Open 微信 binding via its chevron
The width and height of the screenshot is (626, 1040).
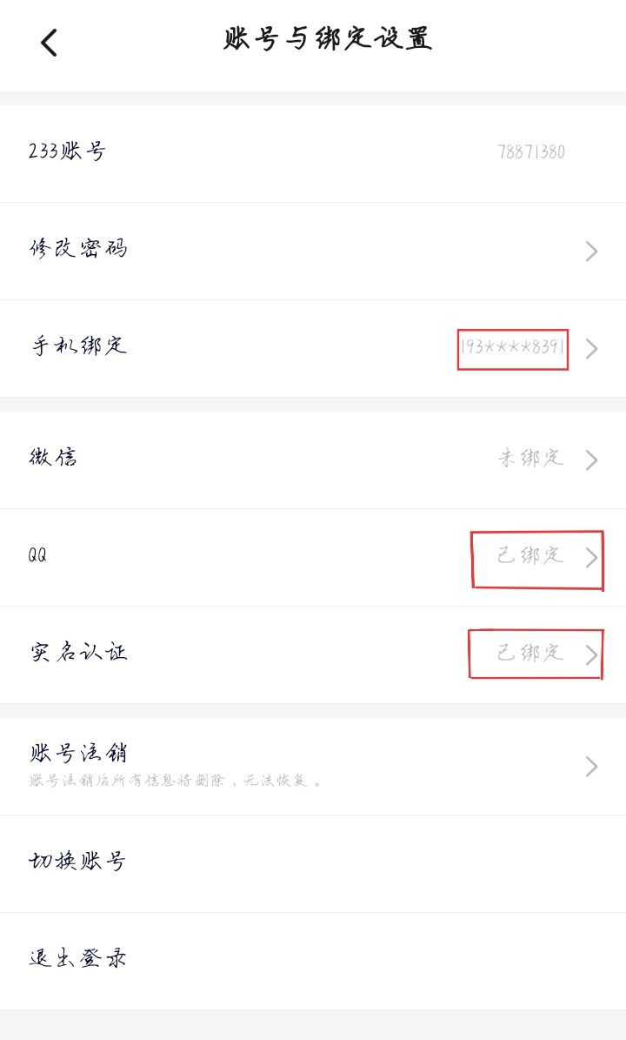point(591,460)
